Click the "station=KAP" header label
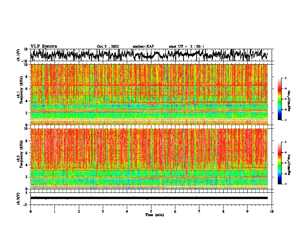 pos(143,46)
